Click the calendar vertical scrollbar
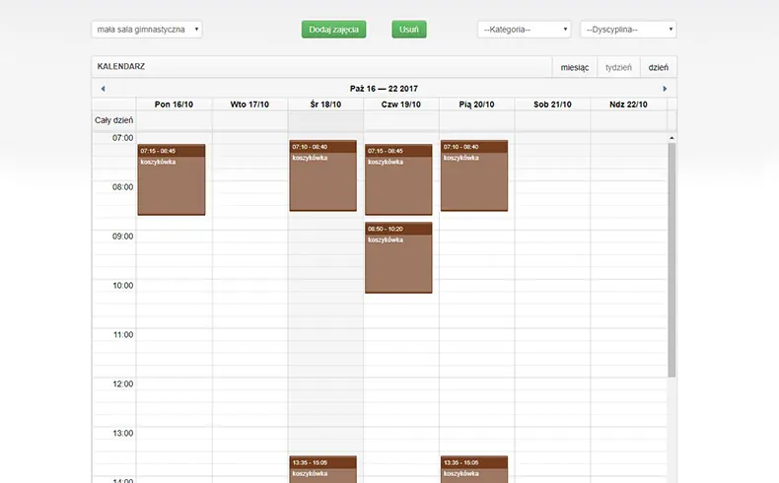Image resolution: width=779 pixels, height=483 pixels. click(x=672, y=258)
